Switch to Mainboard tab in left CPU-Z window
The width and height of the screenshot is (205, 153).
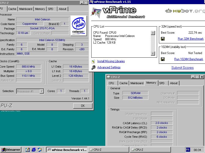[26, 9]
